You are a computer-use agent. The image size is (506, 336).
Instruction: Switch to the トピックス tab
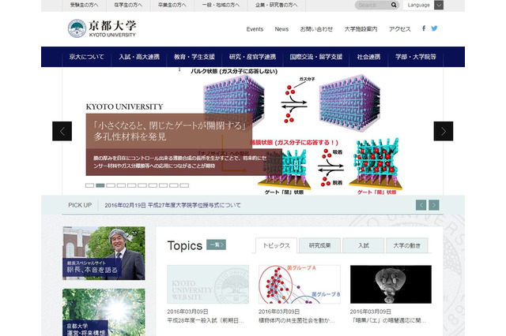(x=276, y=245)
